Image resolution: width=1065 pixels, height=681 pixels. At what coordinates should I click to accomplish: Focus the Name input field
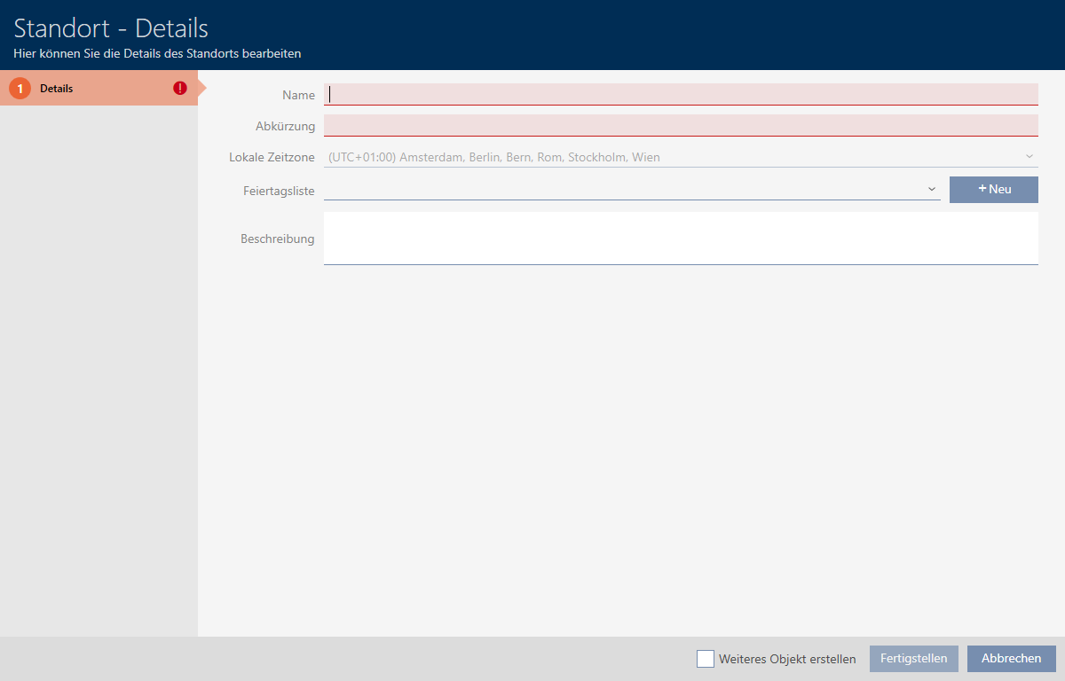click(x=680, y=94)
